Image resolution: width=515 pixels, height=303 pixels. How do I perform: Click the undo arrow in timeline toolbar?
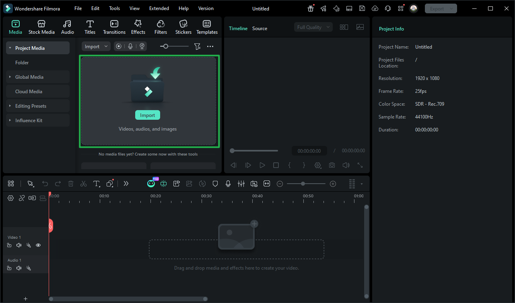tap(45, 184)
